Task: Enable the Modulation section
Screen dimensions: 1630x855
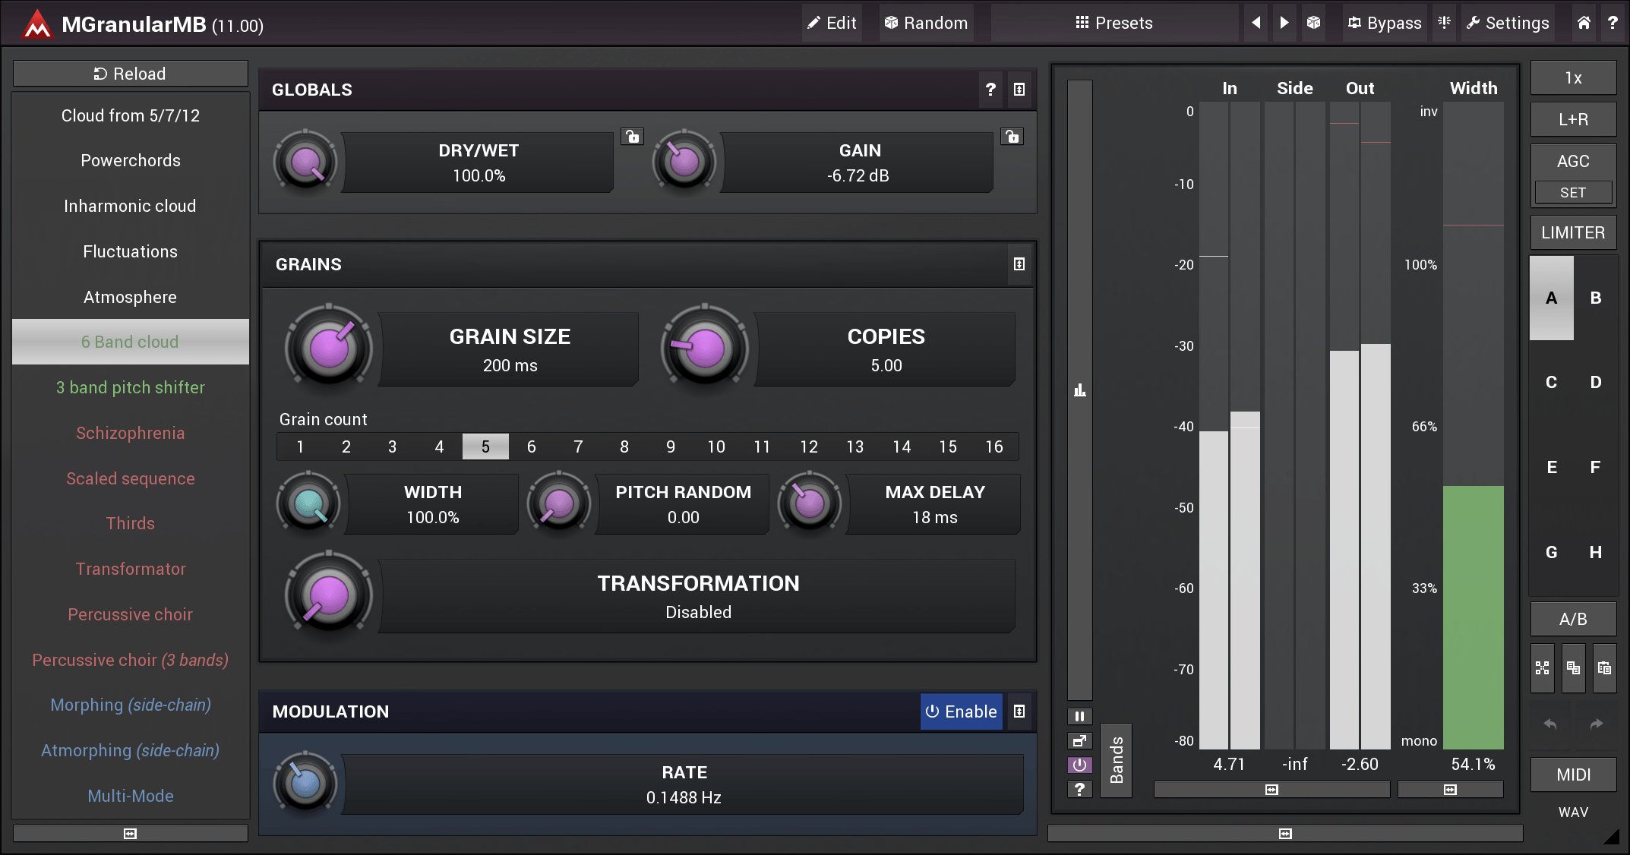Action: 961,711
